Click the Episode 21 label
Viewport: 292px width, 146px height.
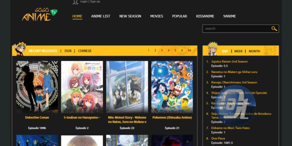[x=172, y=128]
